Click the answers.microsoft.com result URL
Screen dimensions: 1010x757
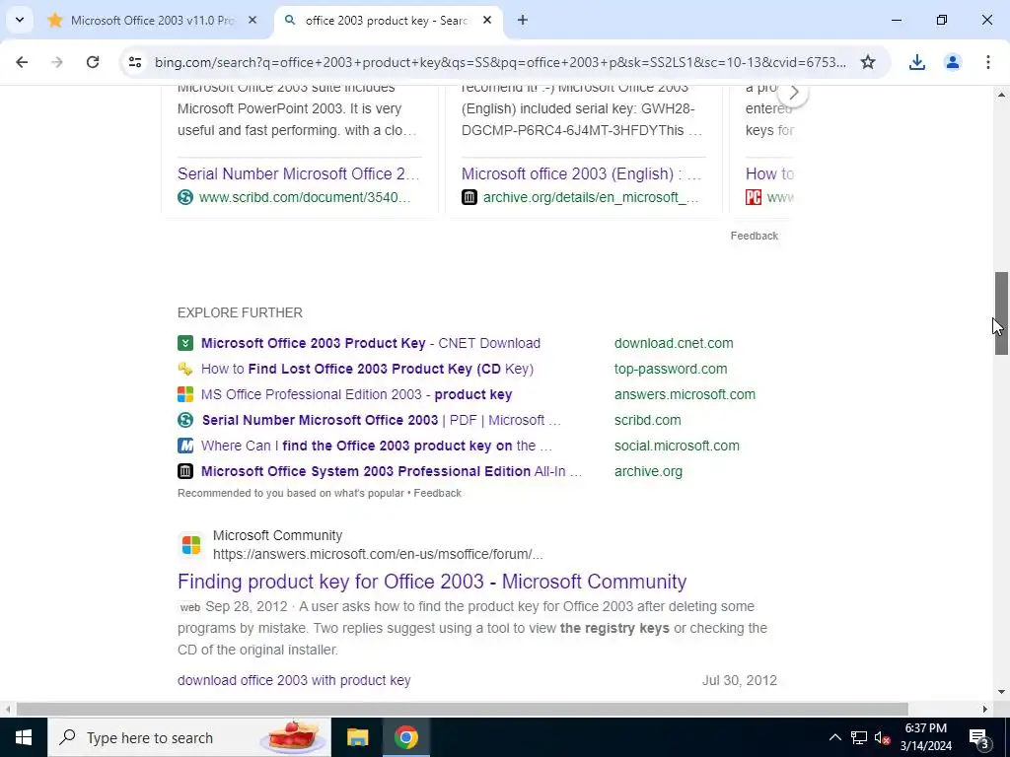(378, 554)
